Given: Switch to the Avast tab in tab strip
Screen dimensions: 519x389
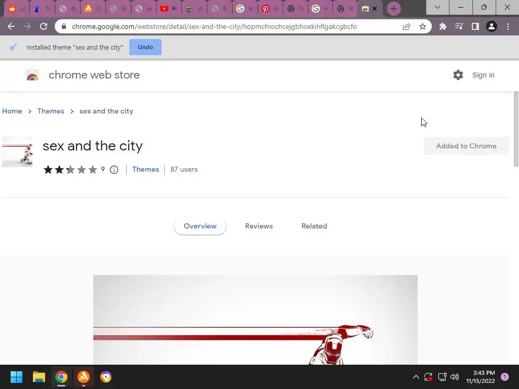Looking at the screenshot, I should coord(93,9).
